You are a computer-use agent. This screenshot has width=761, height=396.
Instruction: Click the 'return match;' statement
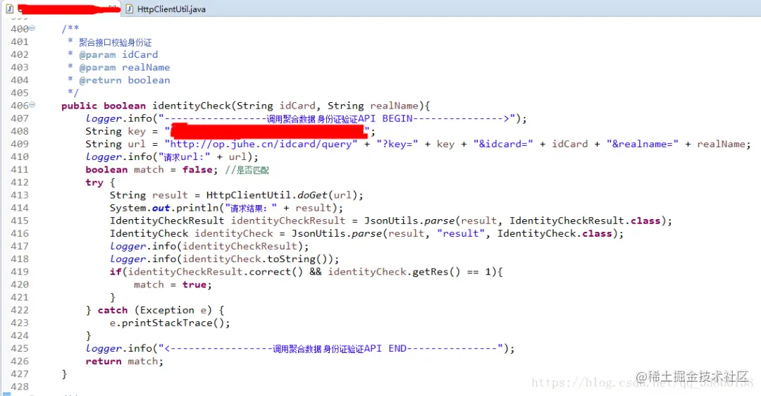pyautogui.click(x=125, y=361)
